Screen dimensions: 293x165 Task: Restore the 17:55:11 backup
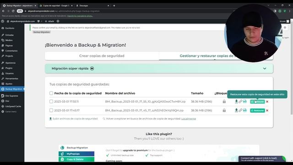(257, 102)
